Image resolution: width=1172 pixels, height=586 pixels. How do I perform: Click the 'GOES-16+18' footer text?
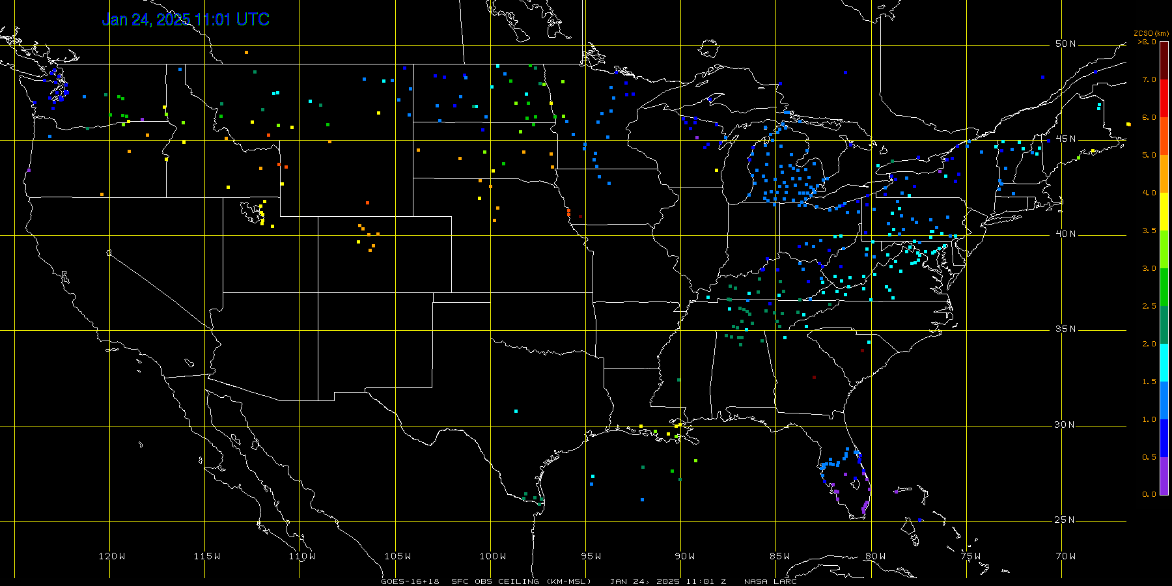coord(410,581)
